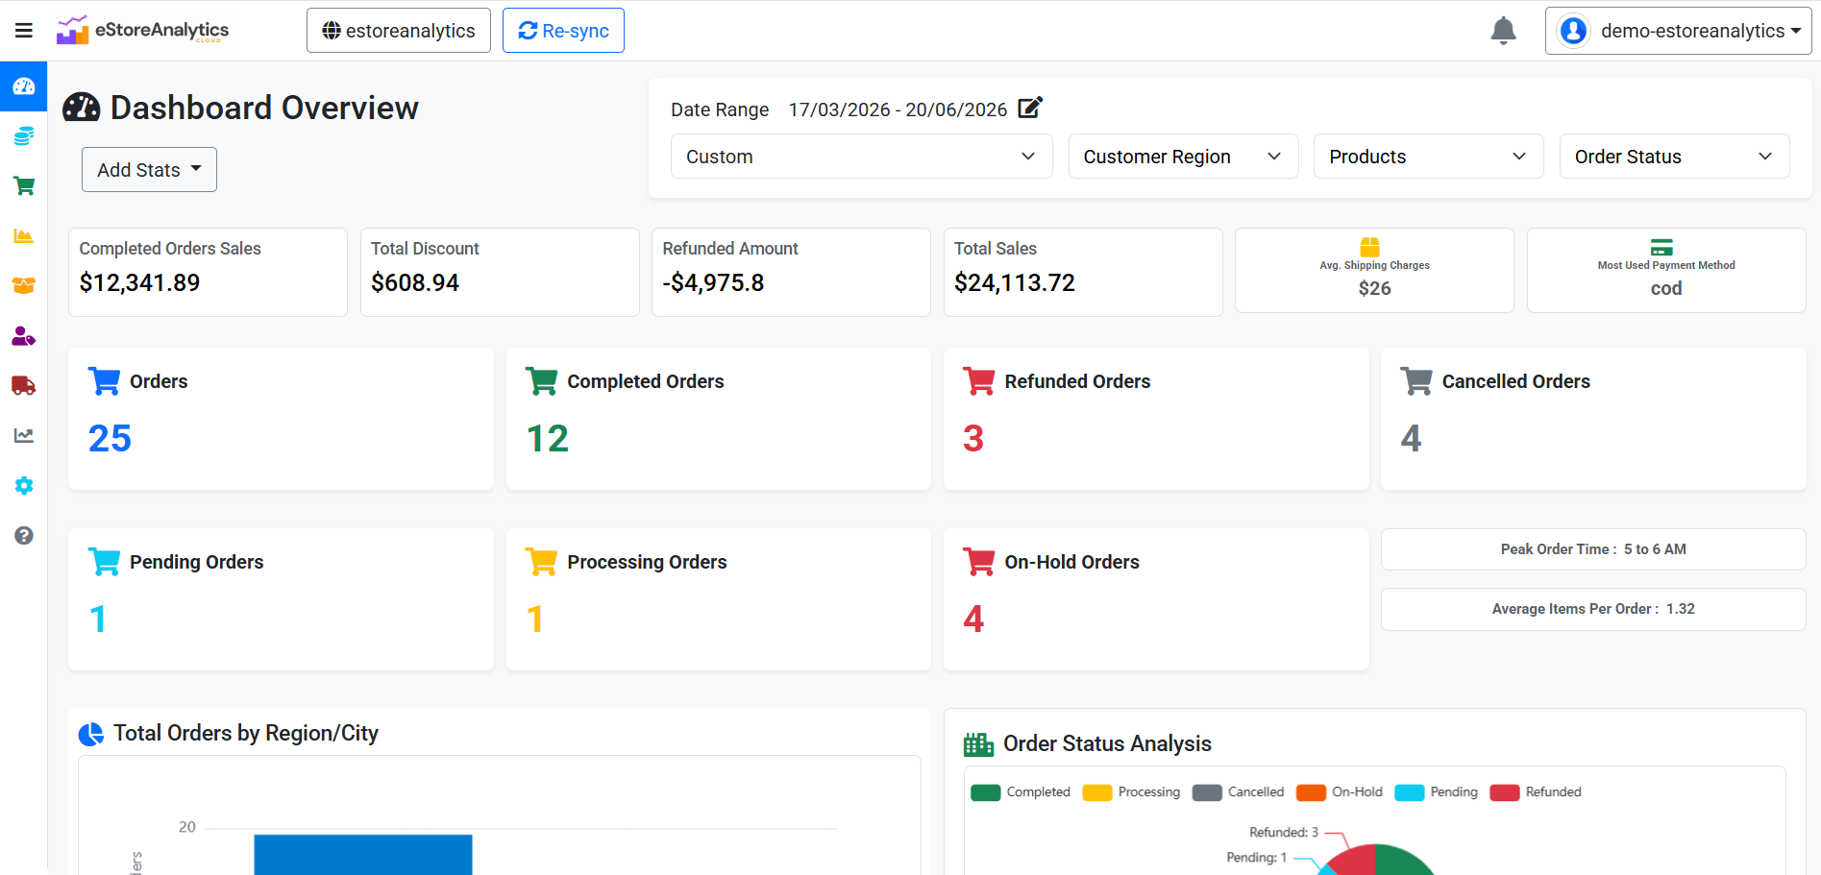Toggle the Refunded legend item
The height and width of the screenshot is (875, 1821).
pyautogui.click(x=1536, y=792)
